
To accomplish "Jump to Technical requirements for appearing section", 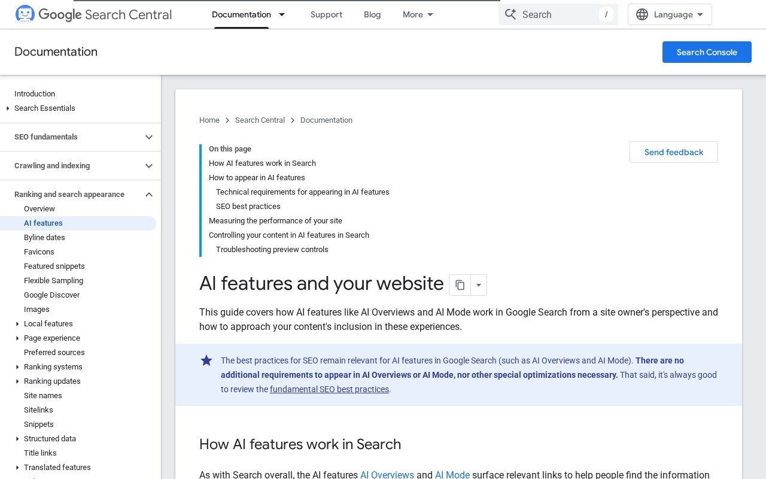I will point(303,192).
